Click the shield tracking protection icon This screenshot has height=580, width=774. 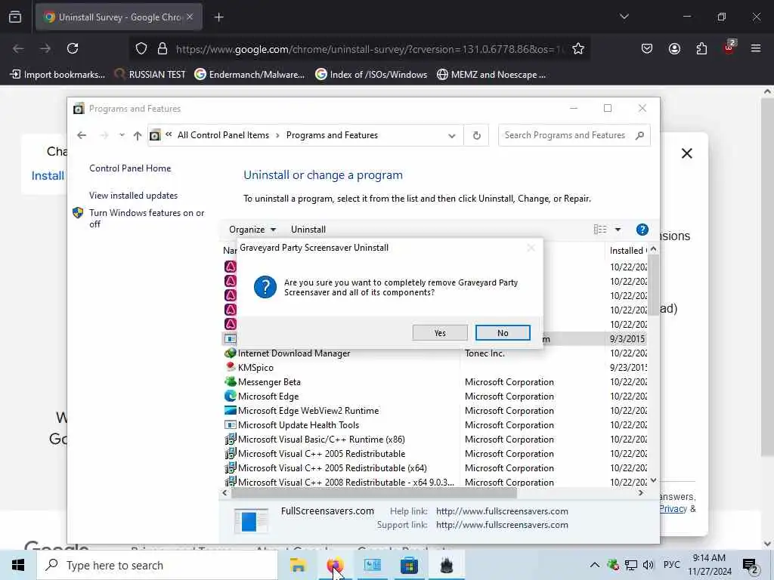(141, 48)
